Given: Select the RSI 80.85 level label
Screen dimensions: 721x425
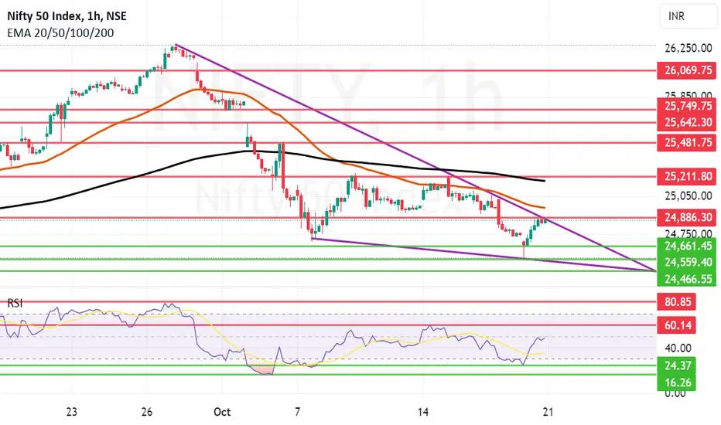Looking at the screenshot, I should [x=676, y=302].
